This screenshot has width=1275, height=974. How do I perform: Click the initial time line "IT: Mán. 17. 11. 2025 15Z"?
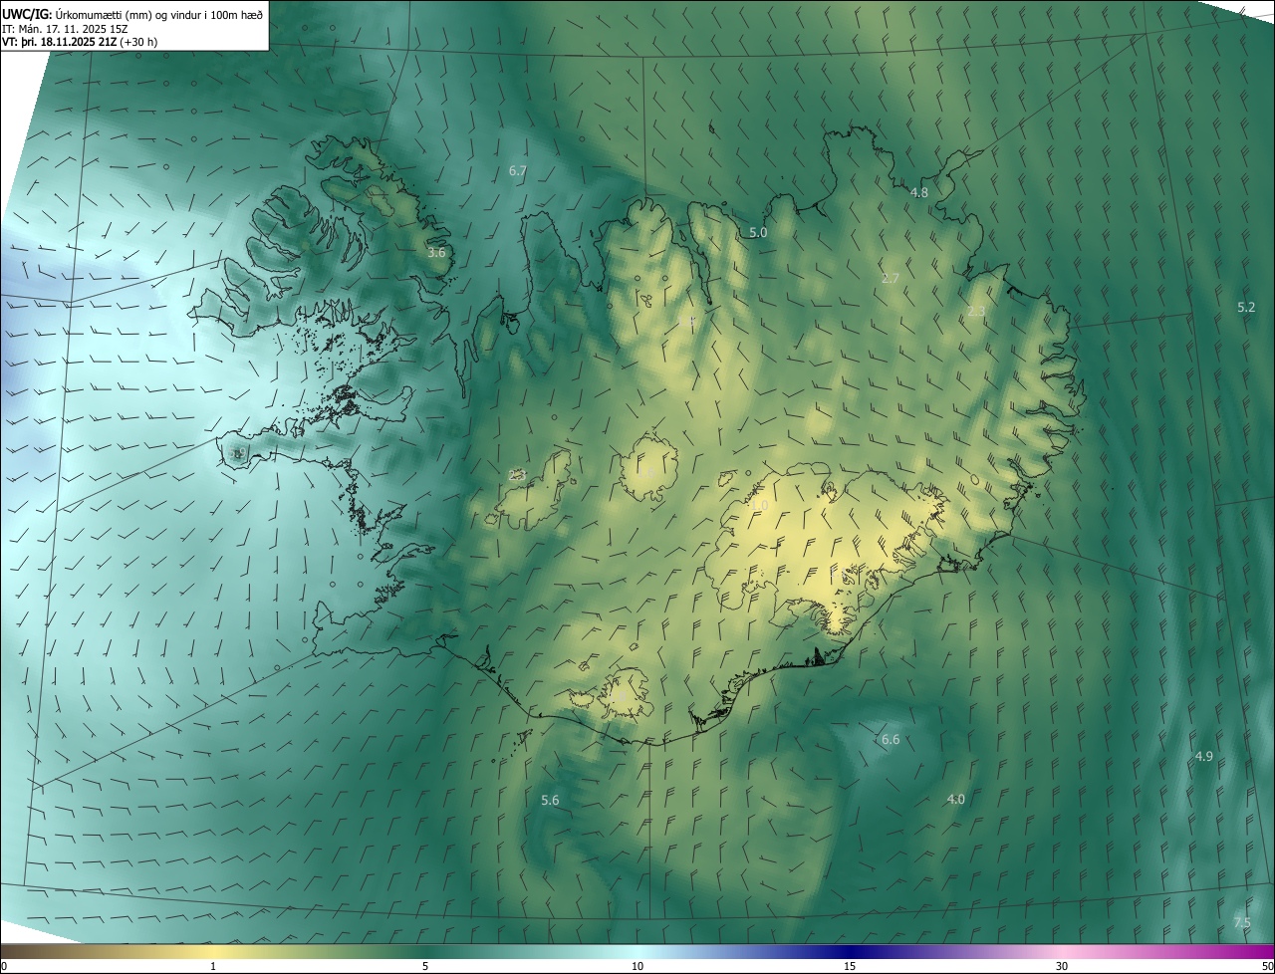pyautogui.click(x=66, y=29)
